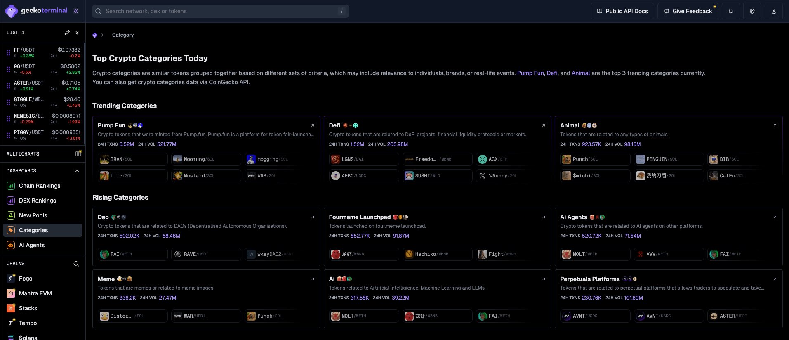Viewport: 789px width, 340px height.
Task: Open Dao category arrow icon
Action: point(313,217)
